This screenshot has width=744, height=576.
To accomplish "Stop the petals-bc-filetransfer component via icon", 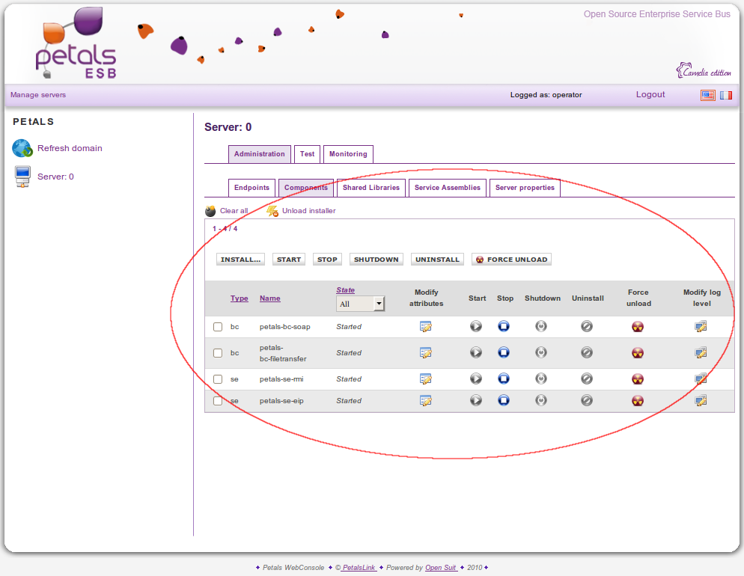I will pos(504,352).
